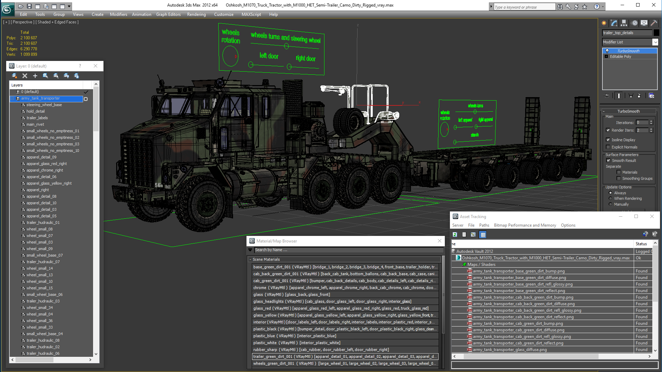This screenshot has width=662, height=372.
Task: Add selected objects to layer plus icon
Action: tap(35, 76)
